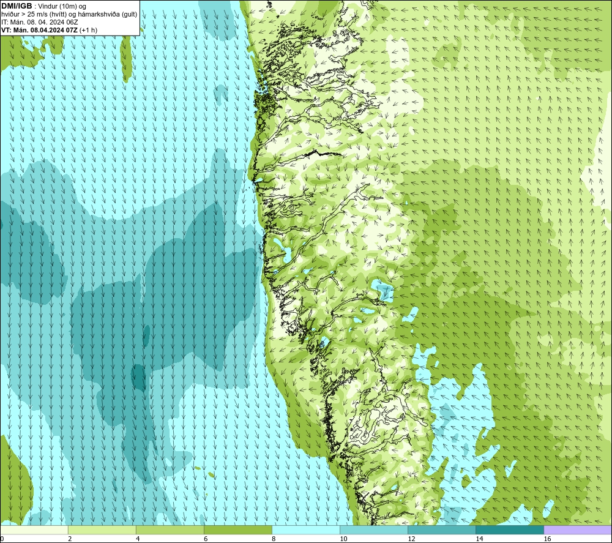The image size is (612, 543).
Task: Click the pale cream 0–2 m/s legend swatch
Action: 34,530
